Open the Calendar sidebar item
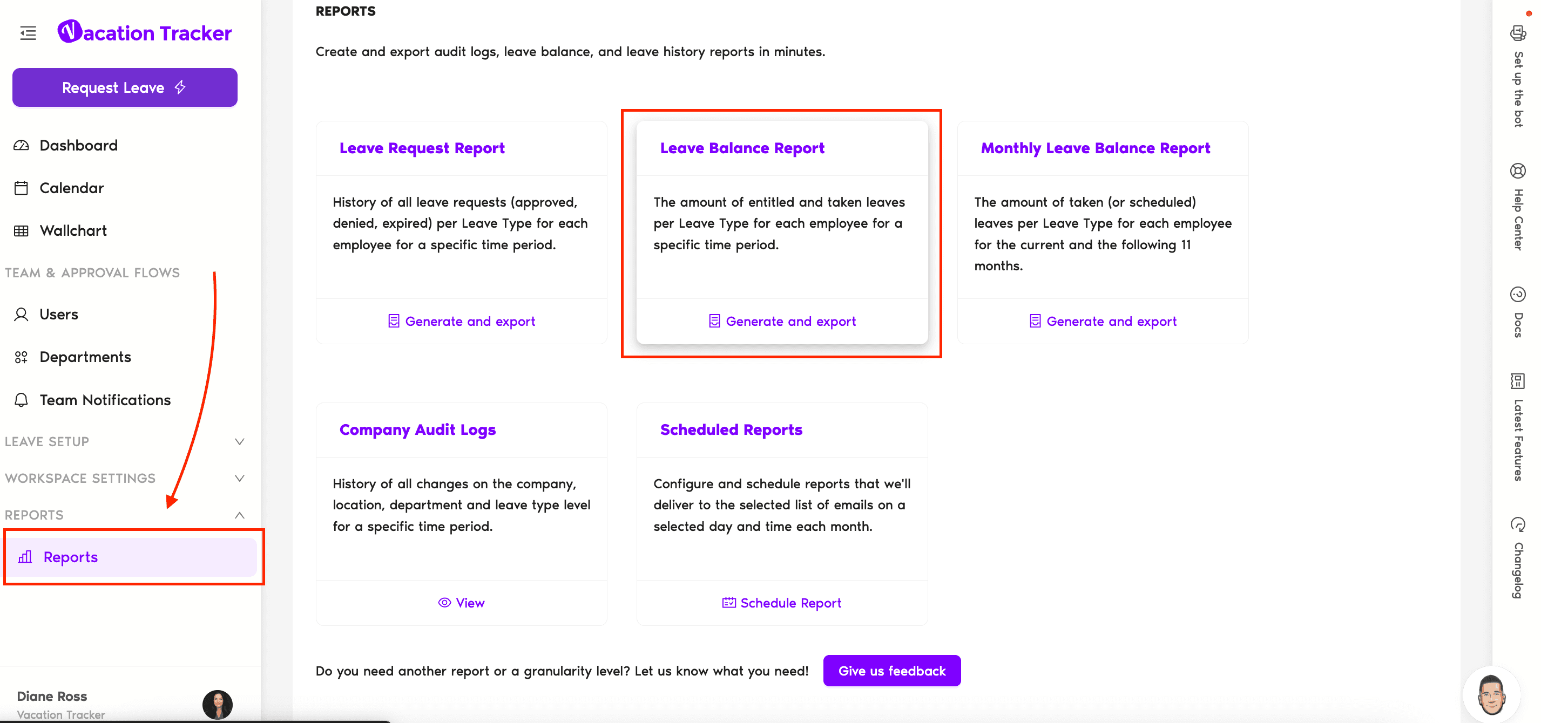This screenshot has width=1541, height=723. (x=71, y=188)
